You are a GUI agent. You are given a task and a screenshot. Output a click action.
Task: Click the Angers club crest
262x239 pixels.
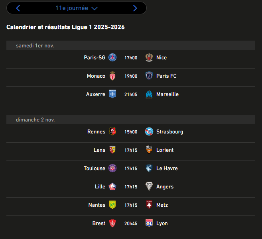coord(149,187)
